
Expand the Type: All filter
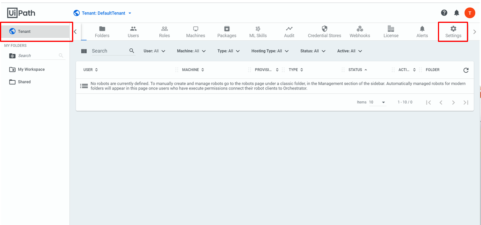click(229, 51)
